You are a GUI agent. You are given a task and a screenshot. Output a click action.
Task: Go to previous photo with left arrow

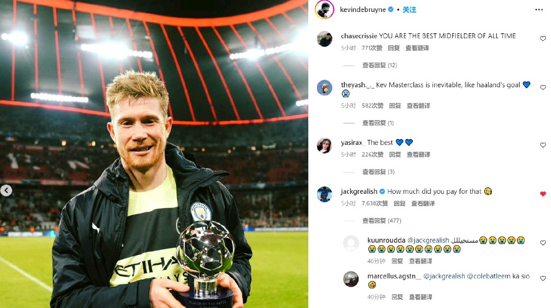(6, 191)
